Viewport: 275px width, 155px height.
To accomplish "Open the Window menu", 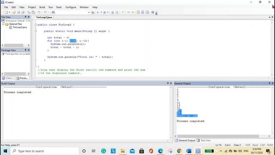I will pyautogui.click(x=84, y=7).
